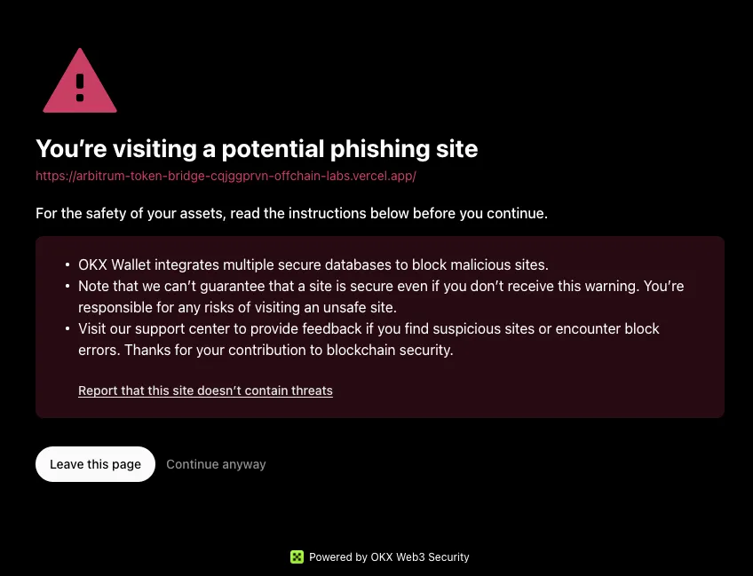Open the flagged arbitrum-token-bridge vercel.app URL
The height and width of the screenshot is (576, 753).
[226, 176]
